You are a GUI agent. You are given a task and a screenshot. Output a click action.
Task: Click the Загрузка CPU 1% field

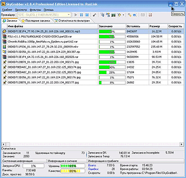click(x=34, y=166)
